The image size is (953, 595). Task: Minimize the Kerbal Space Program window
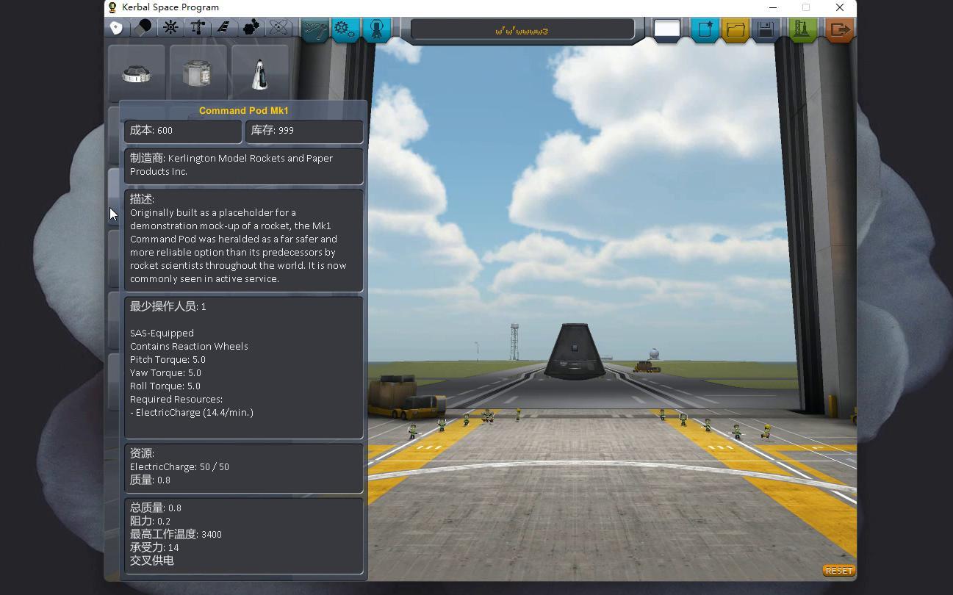click(x=772, y=7)
